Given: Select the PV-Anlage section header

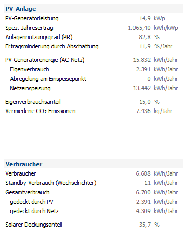Looking at the screenshot, I should click(21, 9).
